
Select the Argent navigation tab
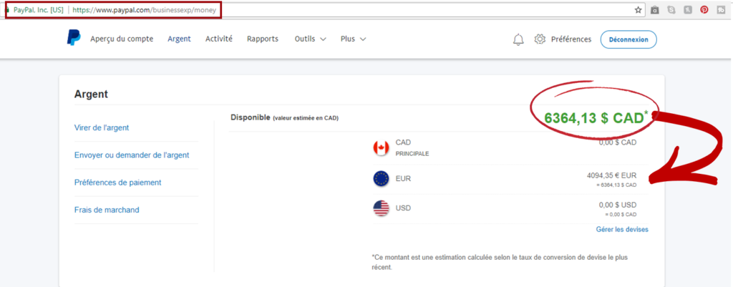click(179, 39)
